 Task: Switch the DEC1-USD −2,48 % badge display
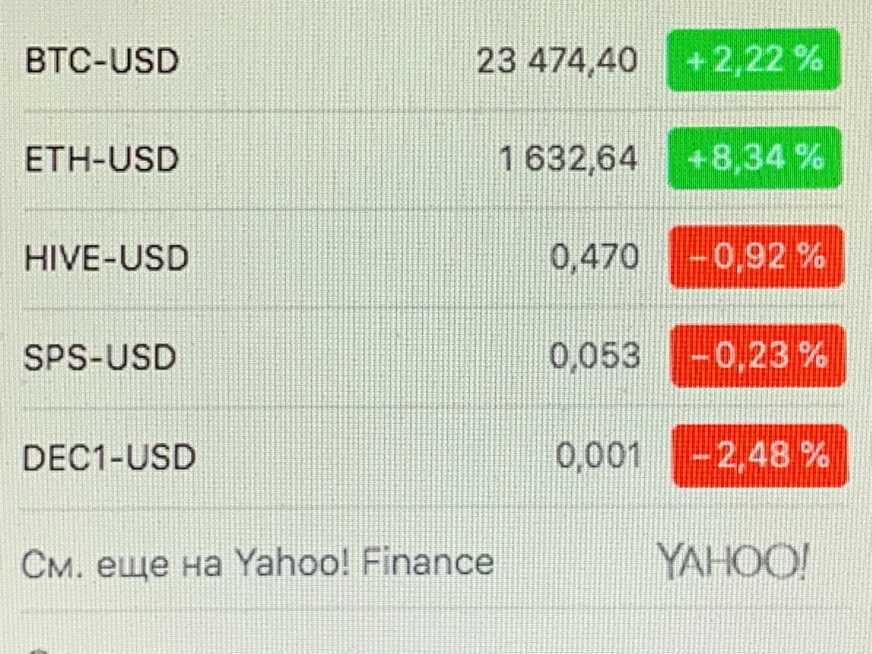(x=760, y=455)
